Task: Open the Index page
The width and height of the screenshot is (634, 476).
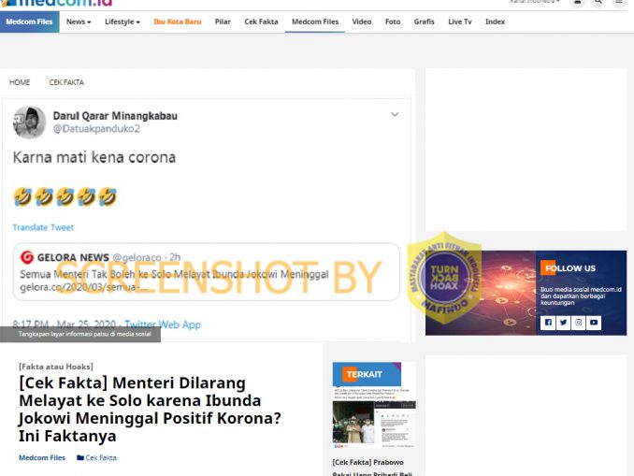Action: pyautogui.click(x=495, y=22)
